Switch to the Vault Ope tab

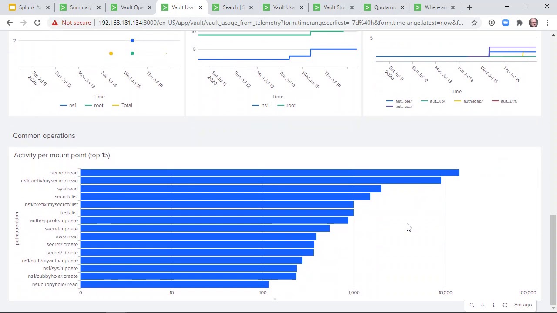[131, 7]
